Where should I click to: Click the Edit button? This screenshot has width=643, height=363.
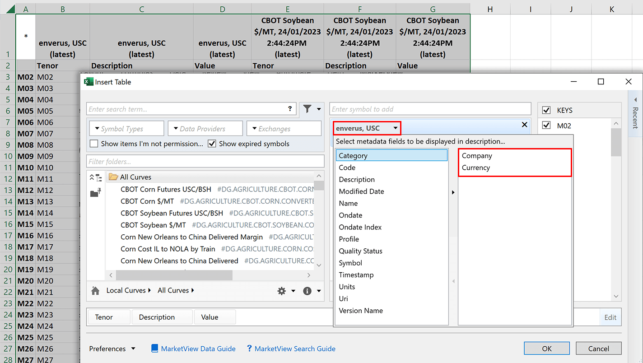click(x=610, y=317)
